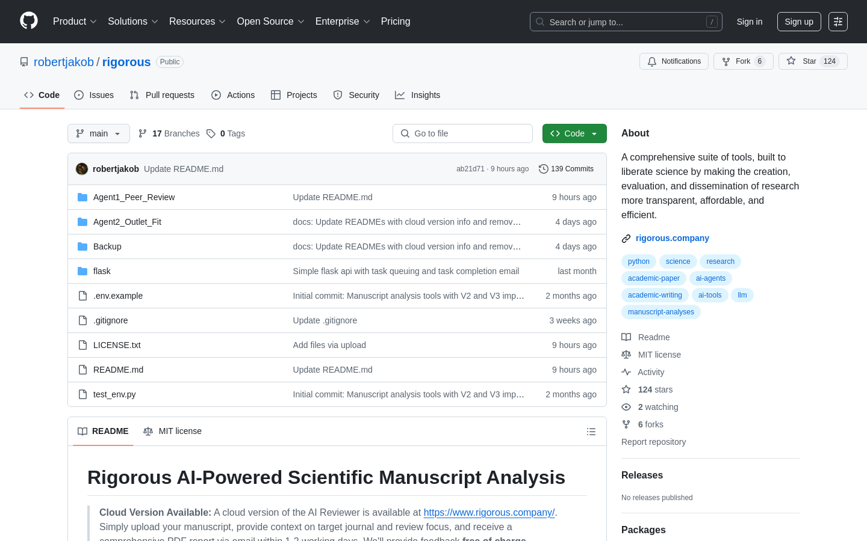Screen dimensions: 867x541
Task: Open the Agent2_Outlet_Fit folder
Action: (127, 222)
